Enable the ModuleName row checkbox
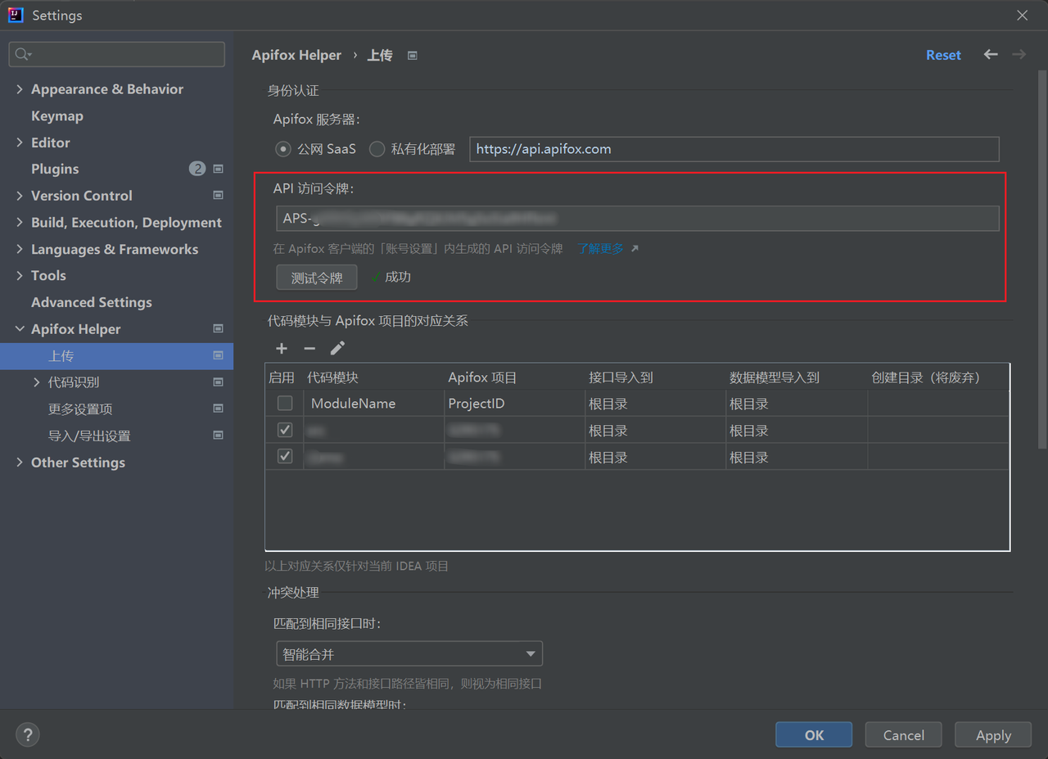The image size is (1048, 759). click(x=285, y=403)
